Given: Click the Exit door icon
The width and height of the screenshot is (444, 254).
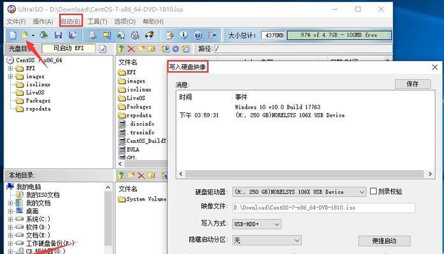Looking at the screenshot, I should 212,36.
